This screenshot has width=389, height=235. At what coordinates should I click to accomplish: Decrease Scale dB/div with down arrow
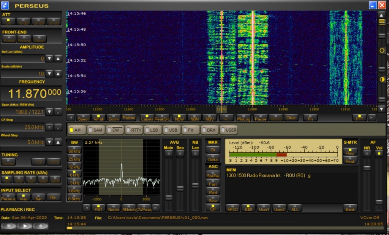click(x=50, y=74)
